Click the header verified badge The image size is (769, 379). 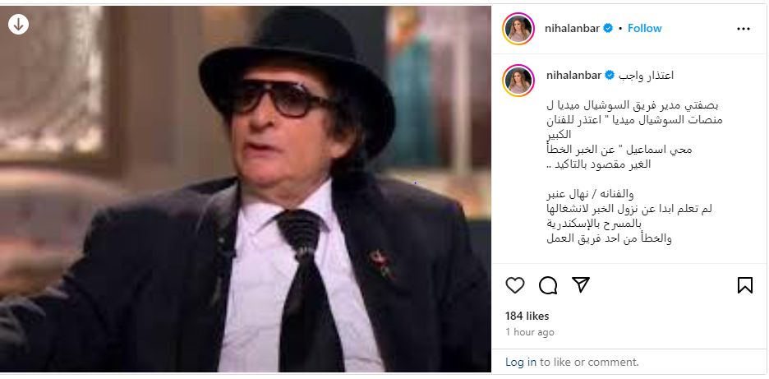click(x=608, y=29)
